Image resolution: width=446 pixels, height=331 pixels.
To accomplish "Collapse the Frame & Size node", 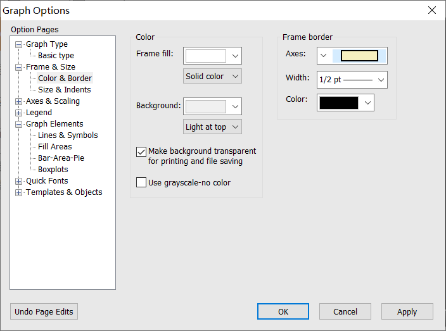I will [19, 67].
